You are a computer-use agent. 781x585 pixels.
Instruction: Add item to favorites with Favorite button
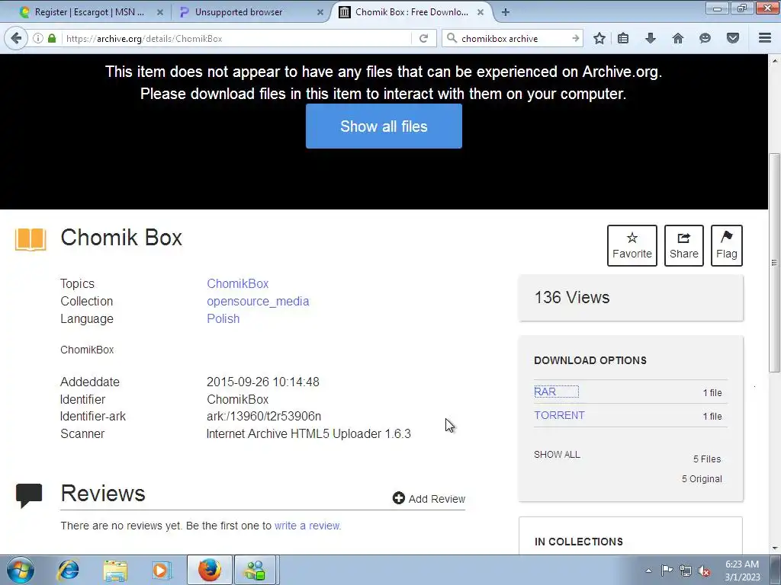pos(632,246)
